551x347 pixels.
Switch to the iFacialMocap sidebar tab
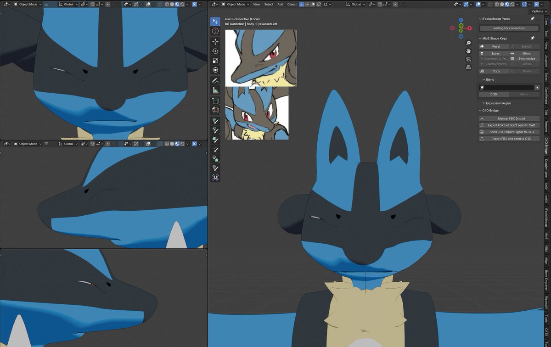[x=546, y=217]
